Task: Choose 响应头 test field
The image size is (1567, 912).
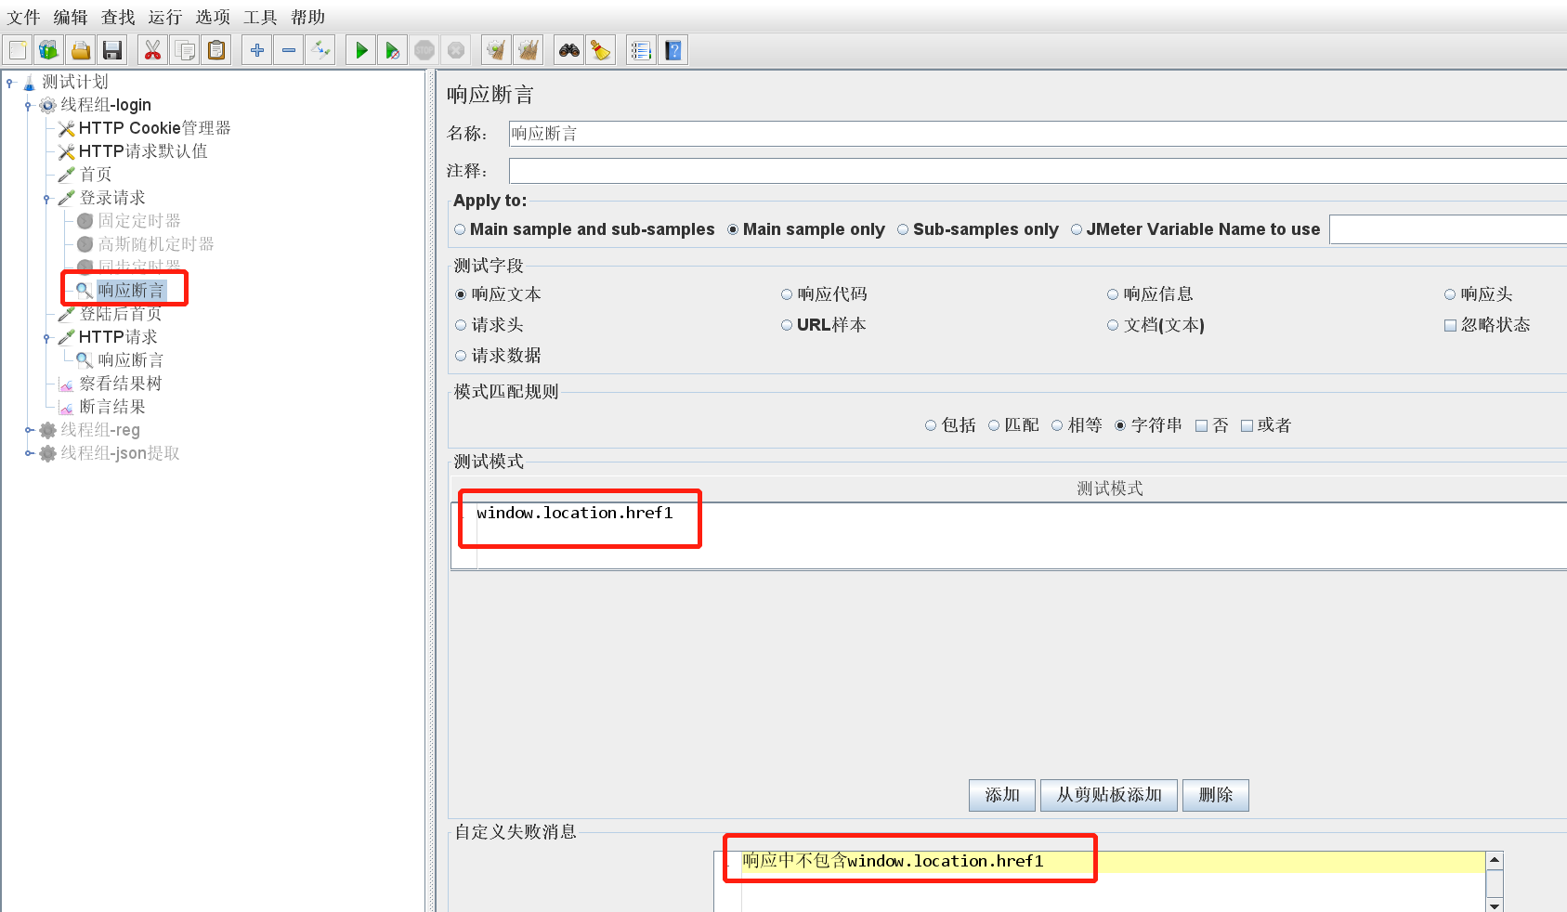Action: coord(1478,294)
